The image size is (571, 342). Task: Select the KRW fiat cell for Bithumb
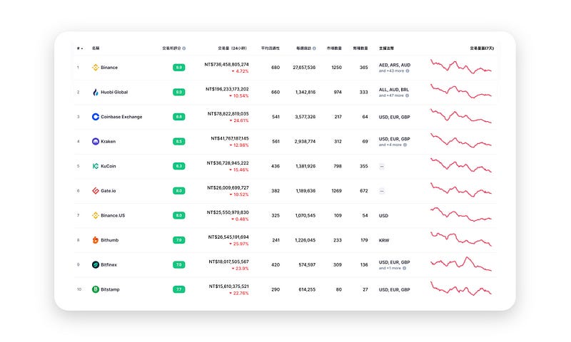pyautogui.click(x=384, y=240)
